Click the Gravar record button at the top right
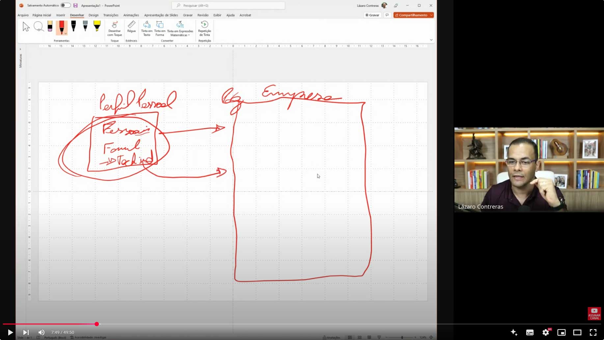This screenshot has height=340, width=604. 372,15
